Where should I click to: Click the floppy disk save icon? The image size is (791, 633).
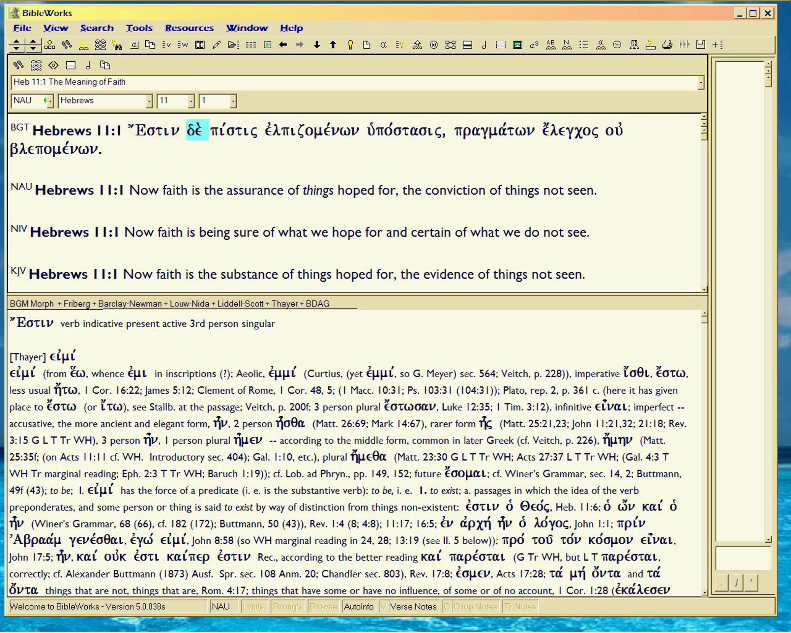pos(701,45)
